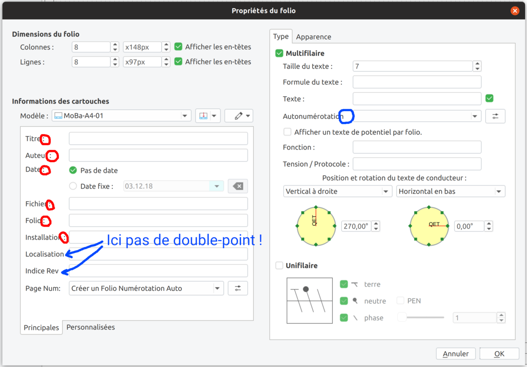Open the Personnalisées tab

[x=90, y=327]
